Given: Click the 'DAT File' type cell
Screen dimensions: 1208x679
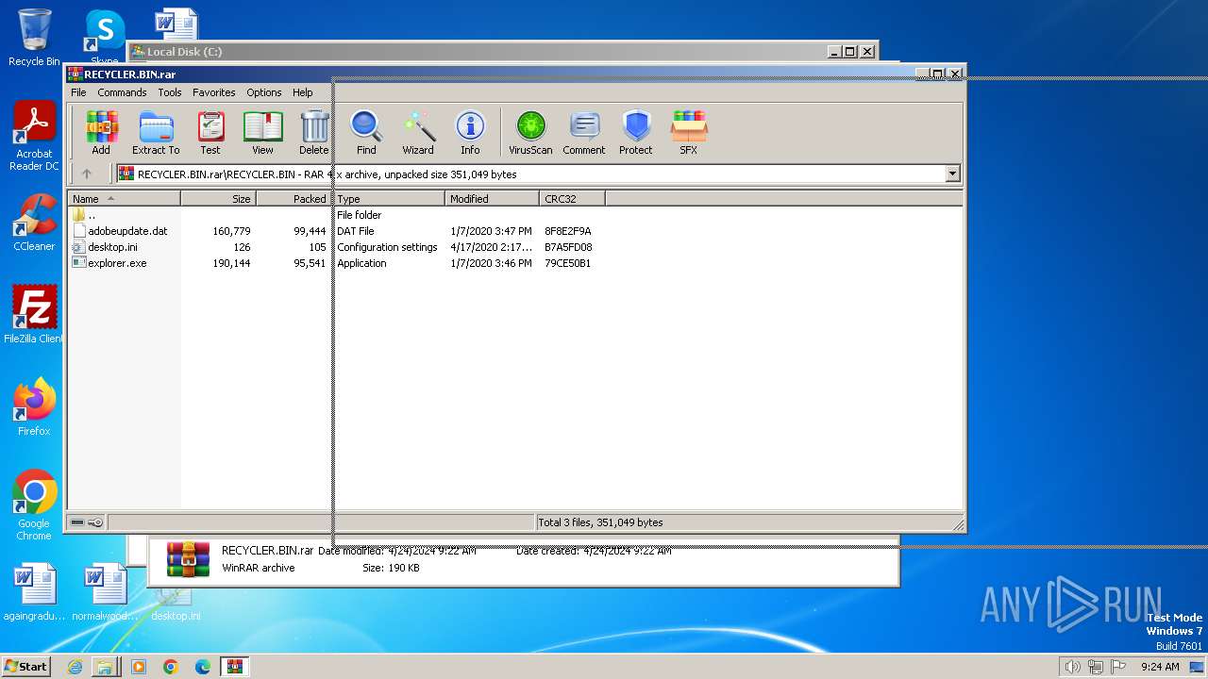Looking at the screenshot, I should (356, 231).
